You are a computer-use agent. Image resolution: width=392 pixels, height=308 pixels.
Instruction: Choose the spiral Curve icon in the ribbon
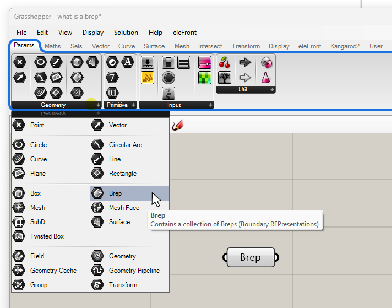click(41, 93)
